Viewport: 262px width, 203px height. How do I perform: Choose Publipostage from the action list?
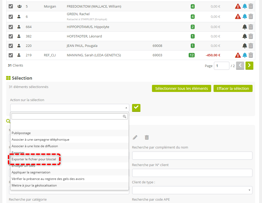pyautogui.click(x=21, y=133)
